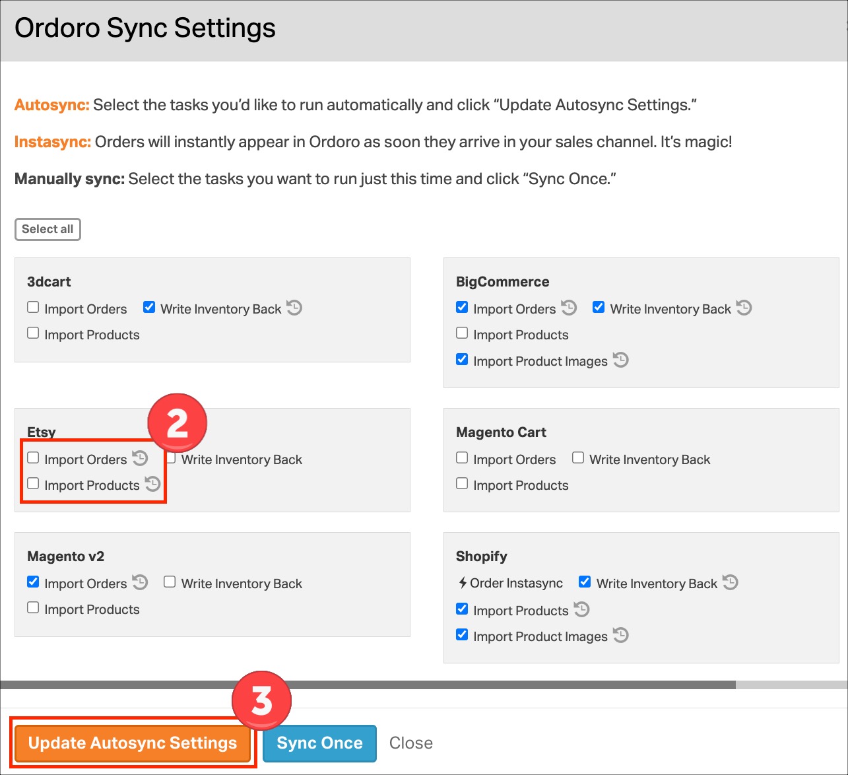848x775 pixels.
Task: Click autosync clock icon beside BigCommerce Import Orders
Action: point(568,308)
